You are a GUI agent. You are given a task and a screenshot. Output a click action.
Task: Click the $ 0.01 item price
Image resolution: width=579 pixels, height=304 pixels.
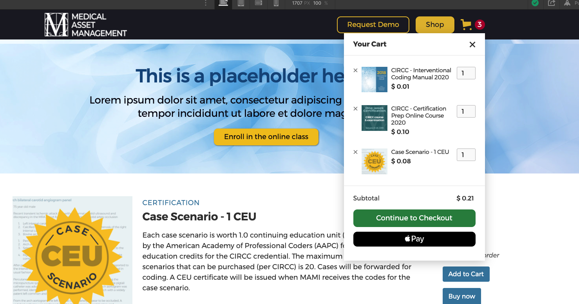[400, 87]
